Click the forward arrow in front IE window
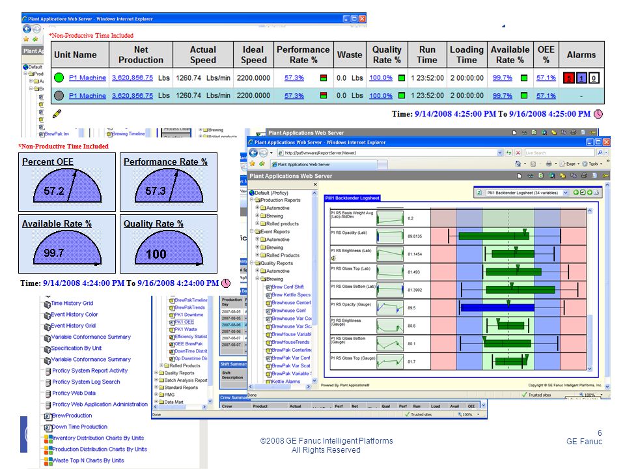The width and height of the screenshot is (625, 469). (262, 152)
